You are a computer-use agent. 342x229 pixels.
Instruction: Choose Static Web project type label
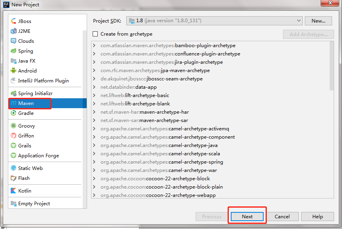click(x=30, y=168)
